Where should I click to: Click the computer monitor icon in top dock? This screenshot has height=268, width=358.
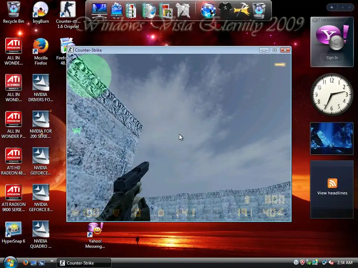click(99, 10)
